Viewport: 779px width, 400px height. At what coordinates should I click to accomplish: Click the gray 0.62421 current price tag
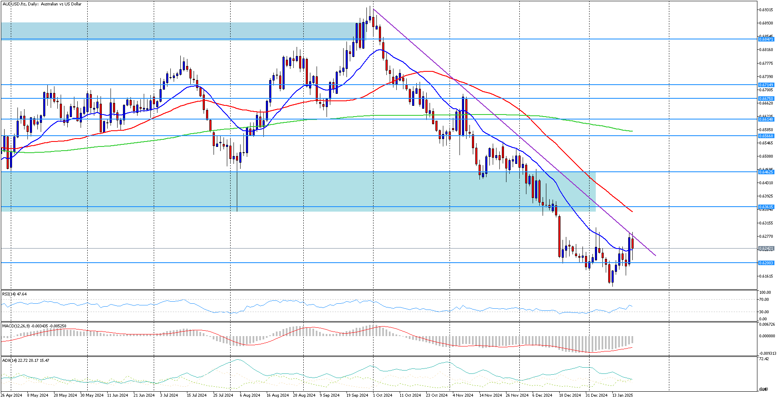(766, 249)
